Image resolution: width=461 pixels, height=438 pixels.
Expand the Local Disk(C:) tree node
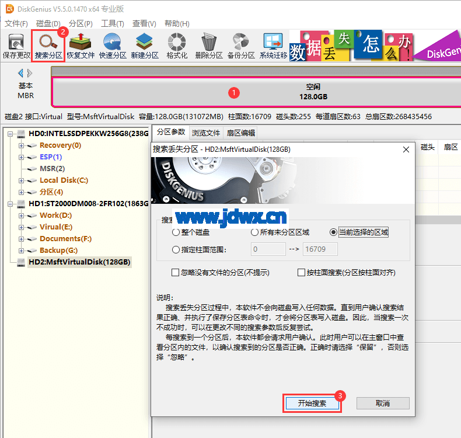21,180
